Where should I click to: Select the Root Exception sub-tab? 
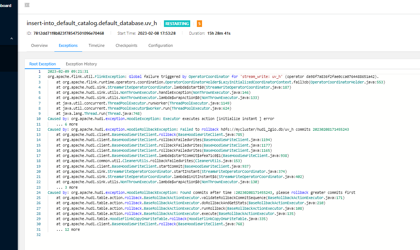coord(43,64)
